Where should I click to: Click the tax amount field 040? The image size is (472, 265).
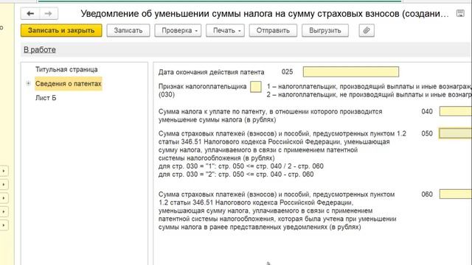coord(456,111)
